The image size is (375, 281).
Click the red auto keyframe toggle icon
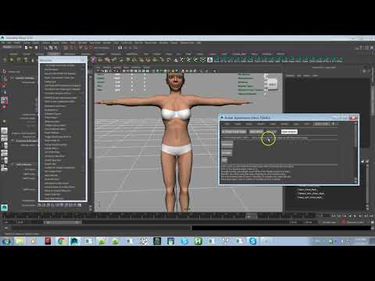(344, 222)
